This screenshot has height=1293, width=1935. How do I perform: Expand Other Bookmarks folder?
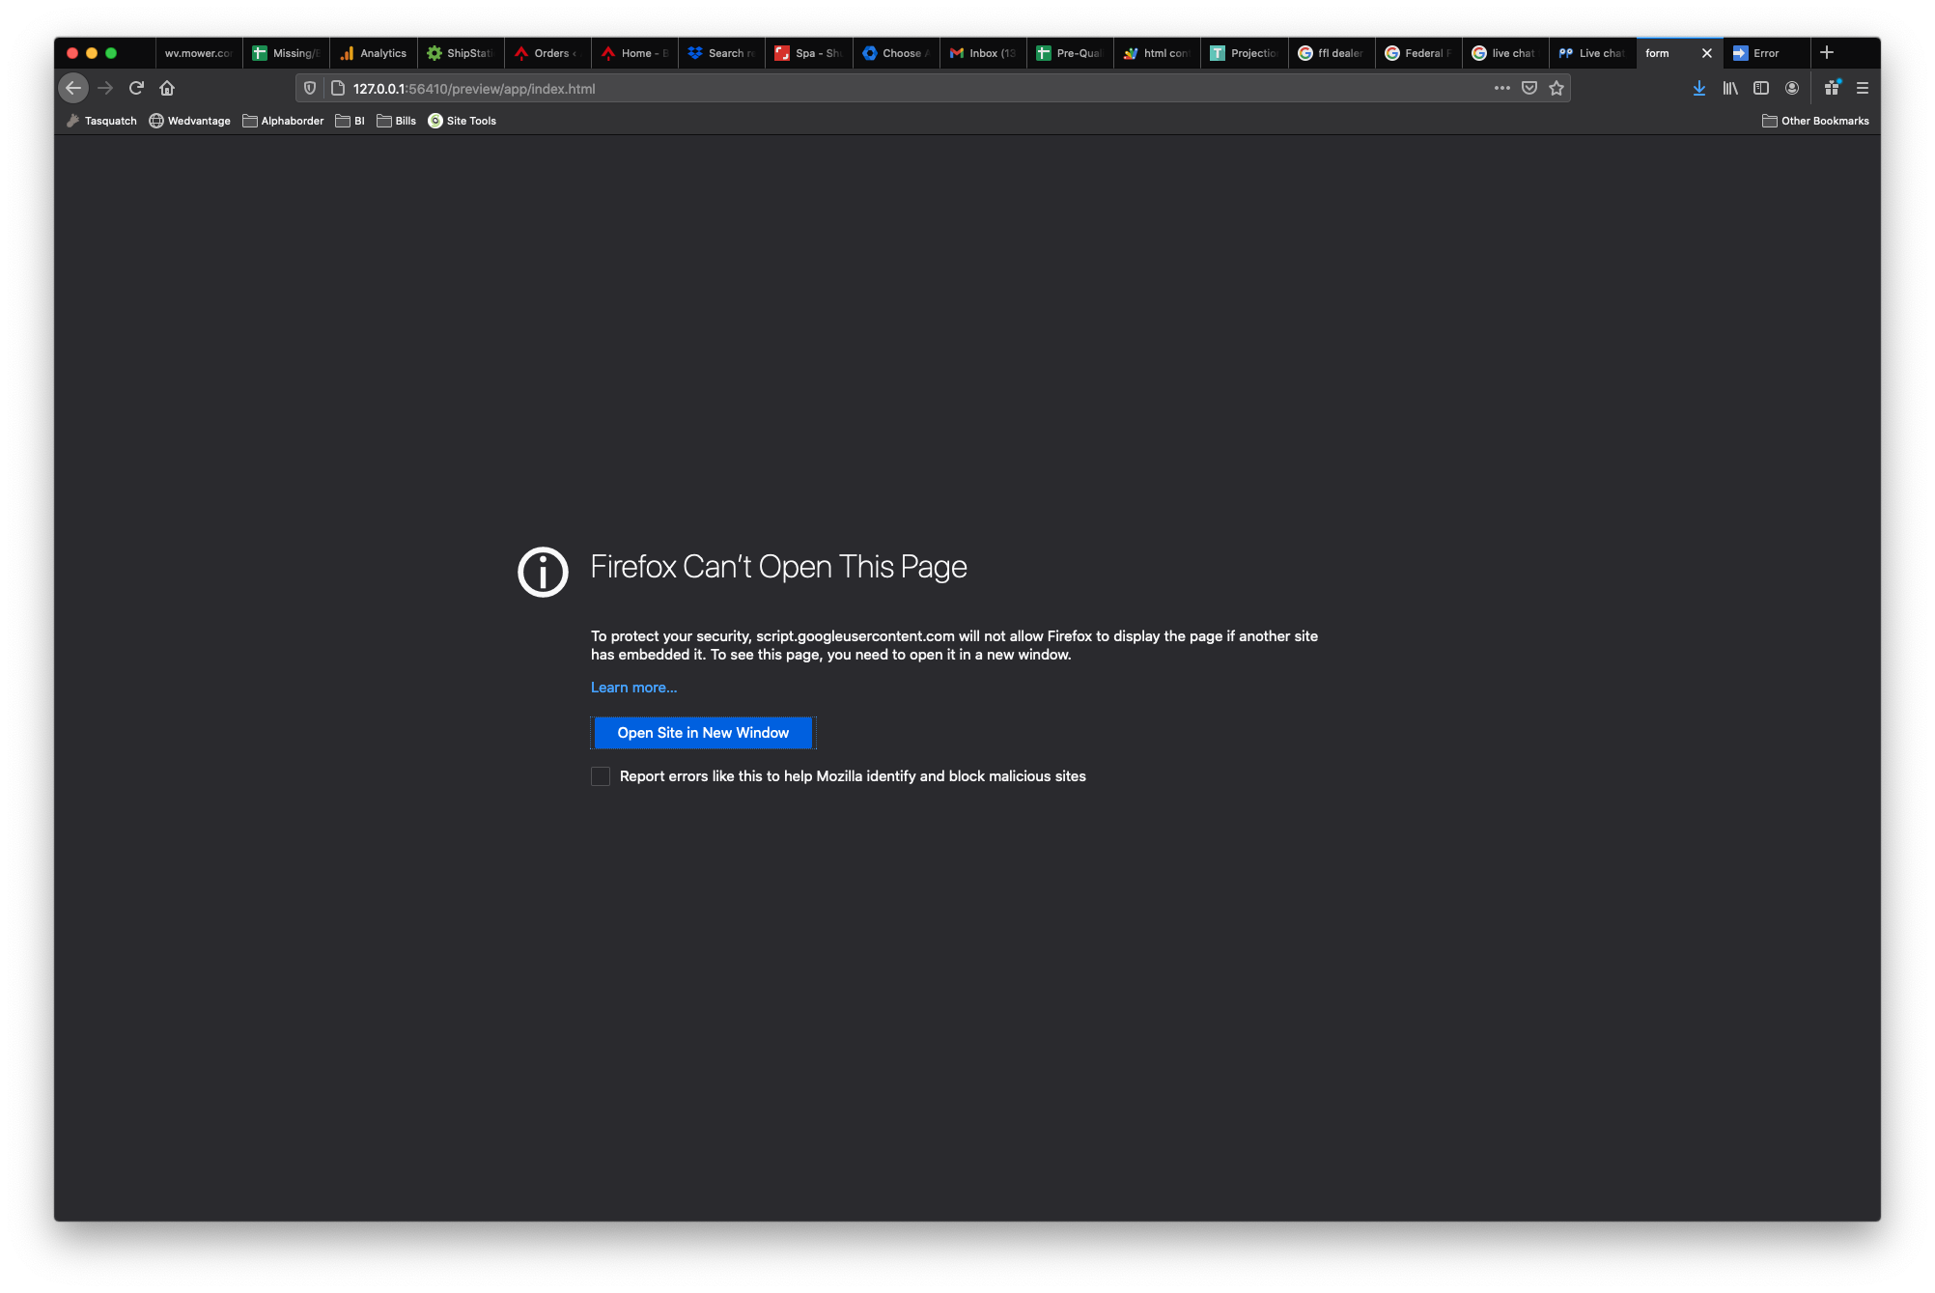(x=1814, y=120)
